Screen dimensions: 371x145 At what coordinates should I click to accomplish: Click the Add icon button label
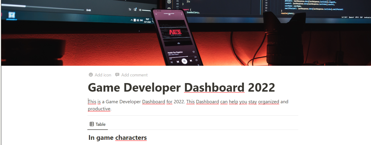pos(103,75)
